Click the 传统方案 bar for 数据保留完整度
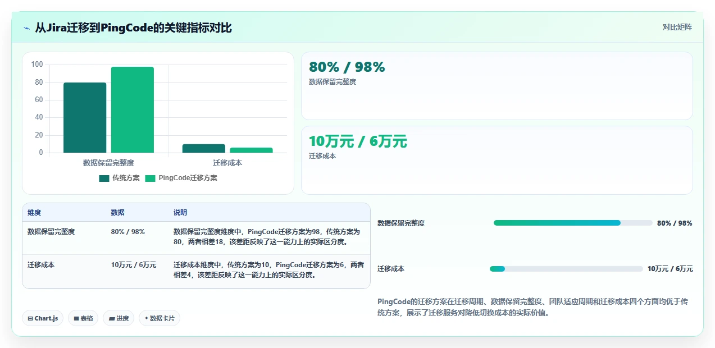Image resolution: width=715 pixels, height=348 pixels. (85, 117)
